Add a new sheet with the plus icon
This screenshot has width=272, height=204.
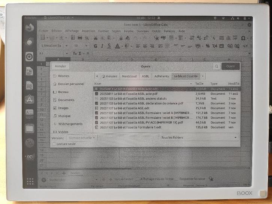64,173
